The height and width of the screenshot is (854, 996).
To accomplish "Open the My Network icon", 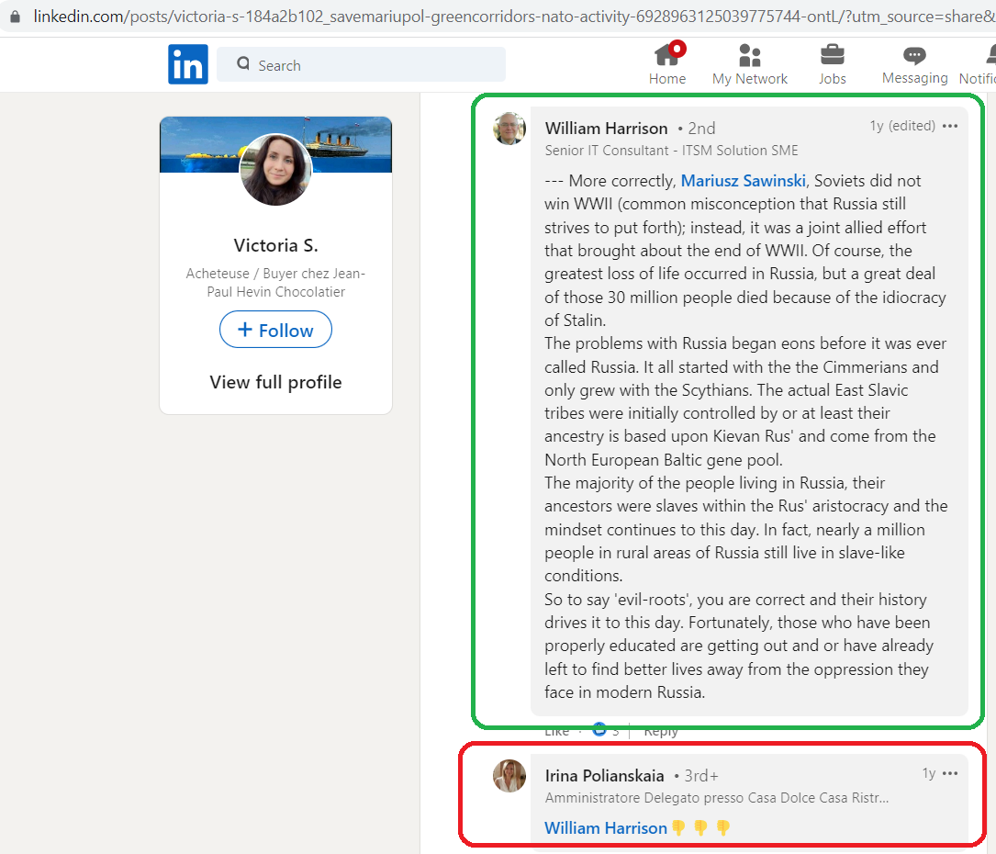I will [x=750, y=55].
